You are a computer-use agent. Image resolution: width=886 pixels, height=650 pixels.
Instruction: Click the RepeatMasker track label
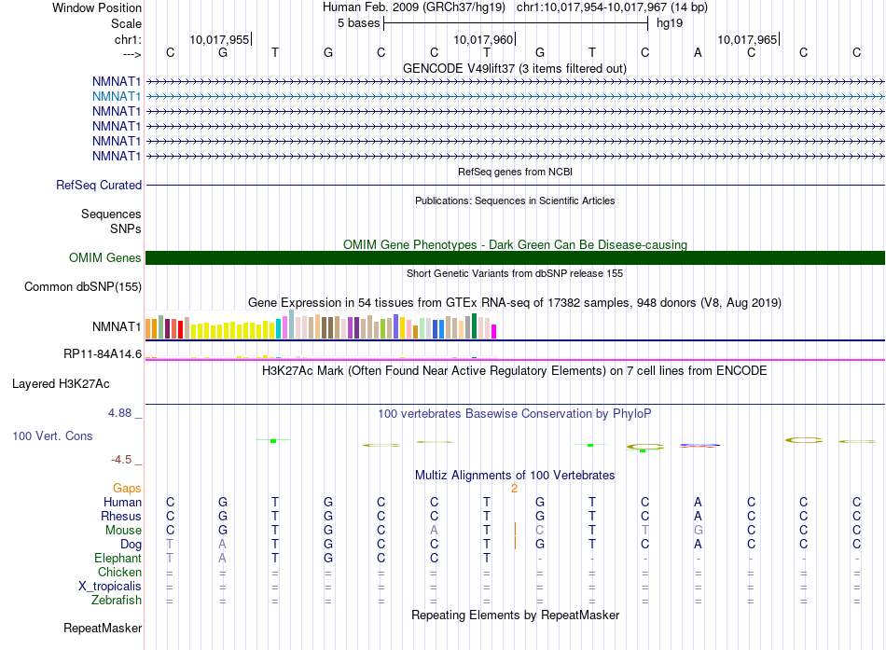pos(103,628)
